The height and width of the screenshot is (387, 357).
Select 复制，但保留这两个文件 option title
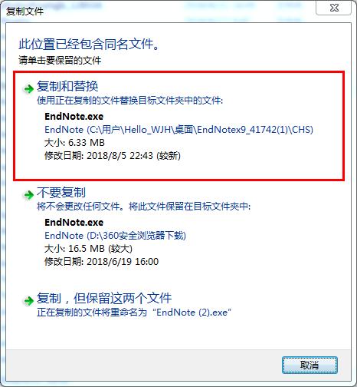[x=104, y=298]
